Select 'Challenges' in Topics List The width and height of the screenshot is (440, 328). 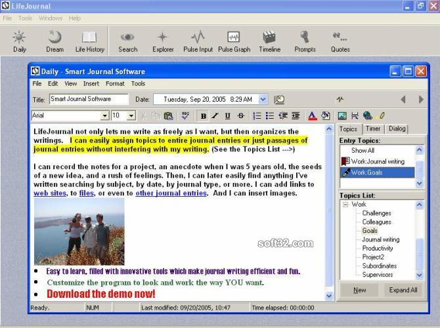376,213
